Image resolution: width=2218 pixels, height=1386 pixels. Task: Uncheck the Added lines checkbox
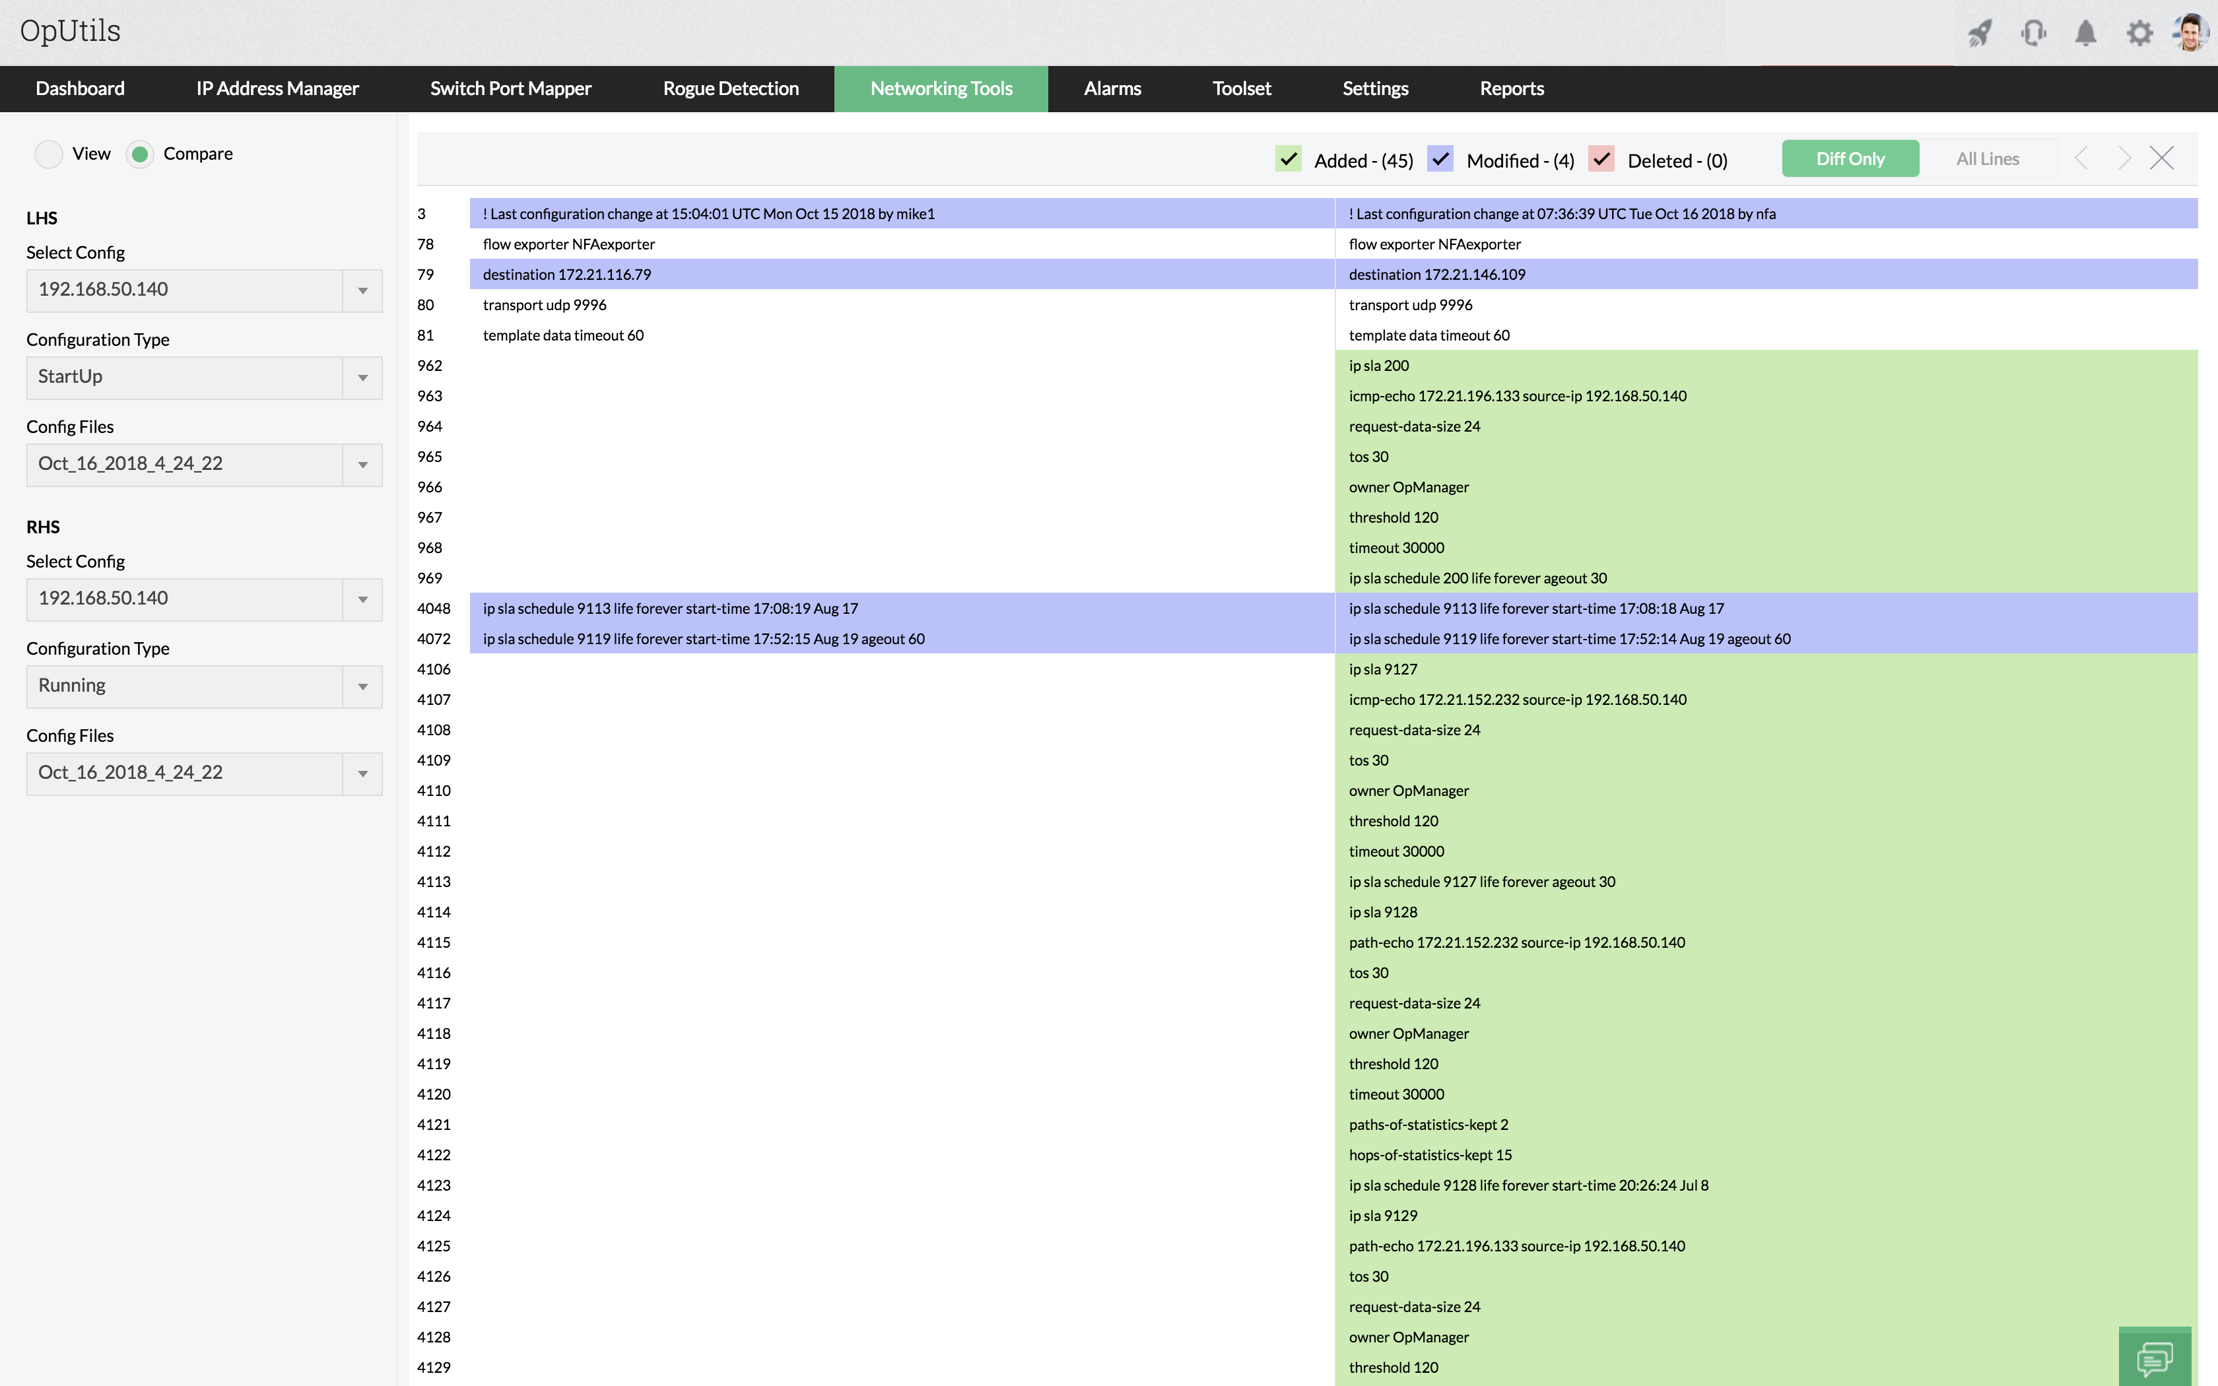tap(1288, 160)
